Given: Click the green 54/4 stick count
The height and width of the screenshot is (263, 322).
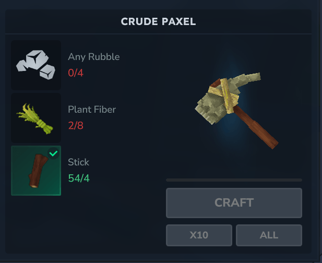Looking at the screenshot, I should (x=79, y=178).
